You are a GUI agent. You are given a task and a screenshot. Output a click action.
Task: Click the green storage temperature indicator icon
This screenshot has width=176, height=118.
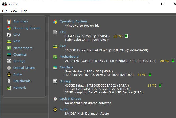[x=160, y=85]
